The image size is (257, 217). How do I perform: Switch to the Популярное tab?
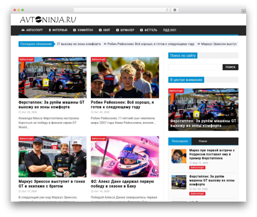click(180, 141)
